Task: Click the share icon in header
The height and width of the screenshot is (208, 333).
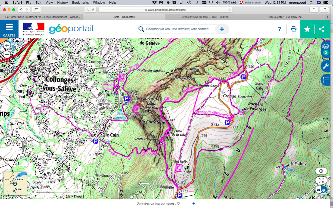Action: click(321, 29)
